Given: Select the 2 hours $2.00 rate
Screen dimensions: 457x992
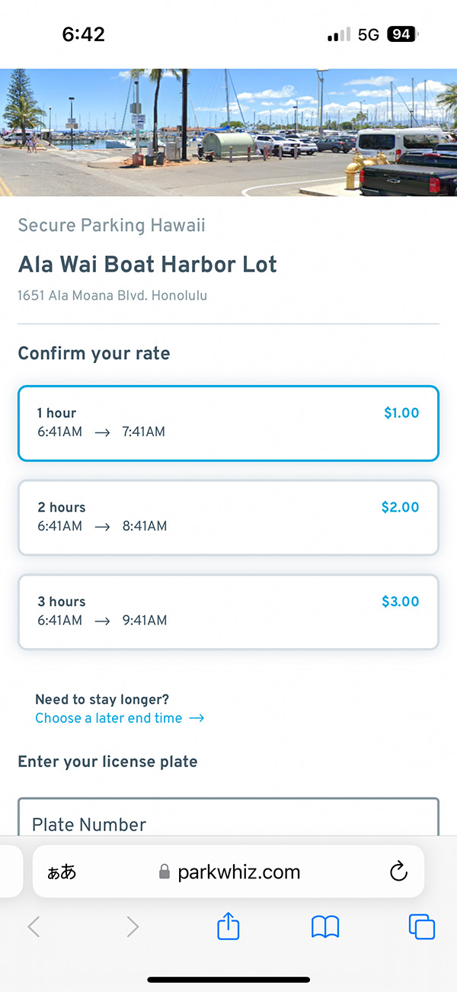Looking at the screenshot, I should tap(228, 517).
